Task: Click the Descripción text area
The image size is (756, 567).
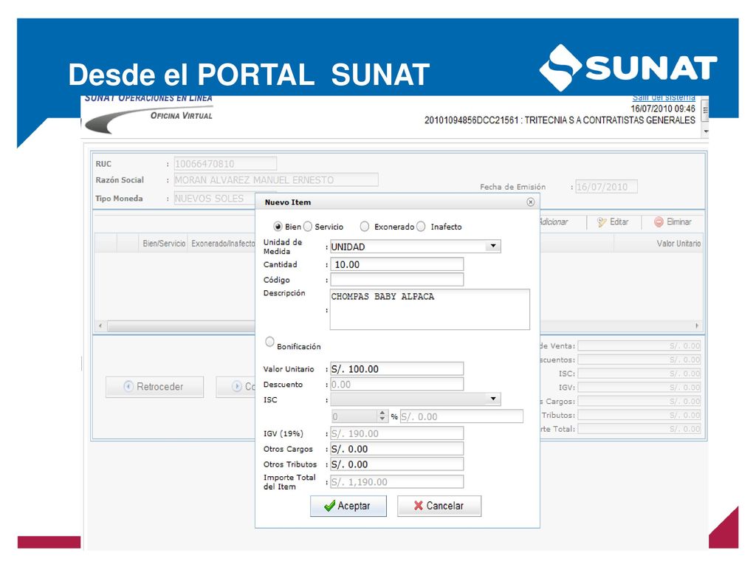Action: 430,309
